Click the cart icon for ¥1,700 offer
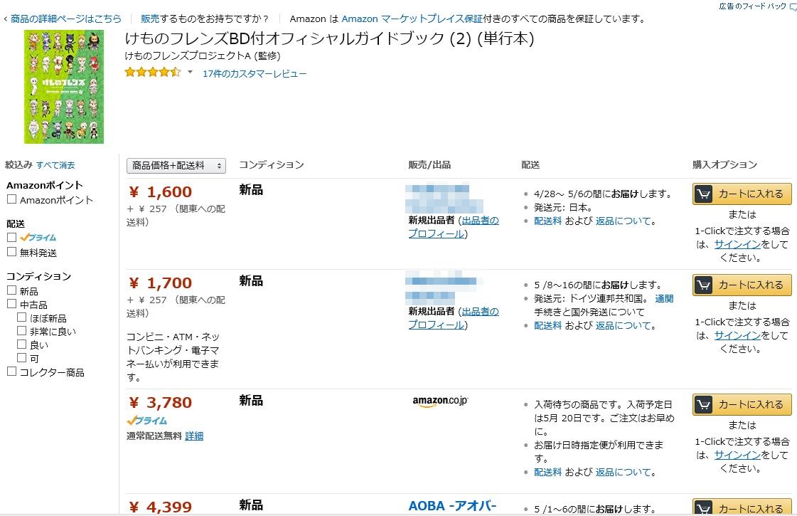 pos(703,285)
